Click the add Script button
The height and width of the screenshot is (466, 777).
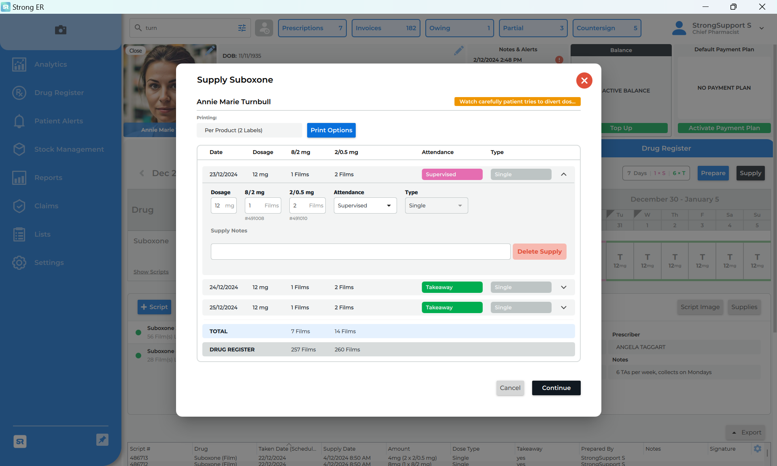(x=154, y=307)
